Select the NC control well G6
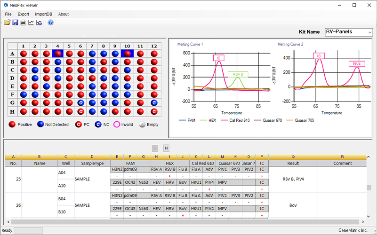377x235 pixels. click(x=80, y=102)
